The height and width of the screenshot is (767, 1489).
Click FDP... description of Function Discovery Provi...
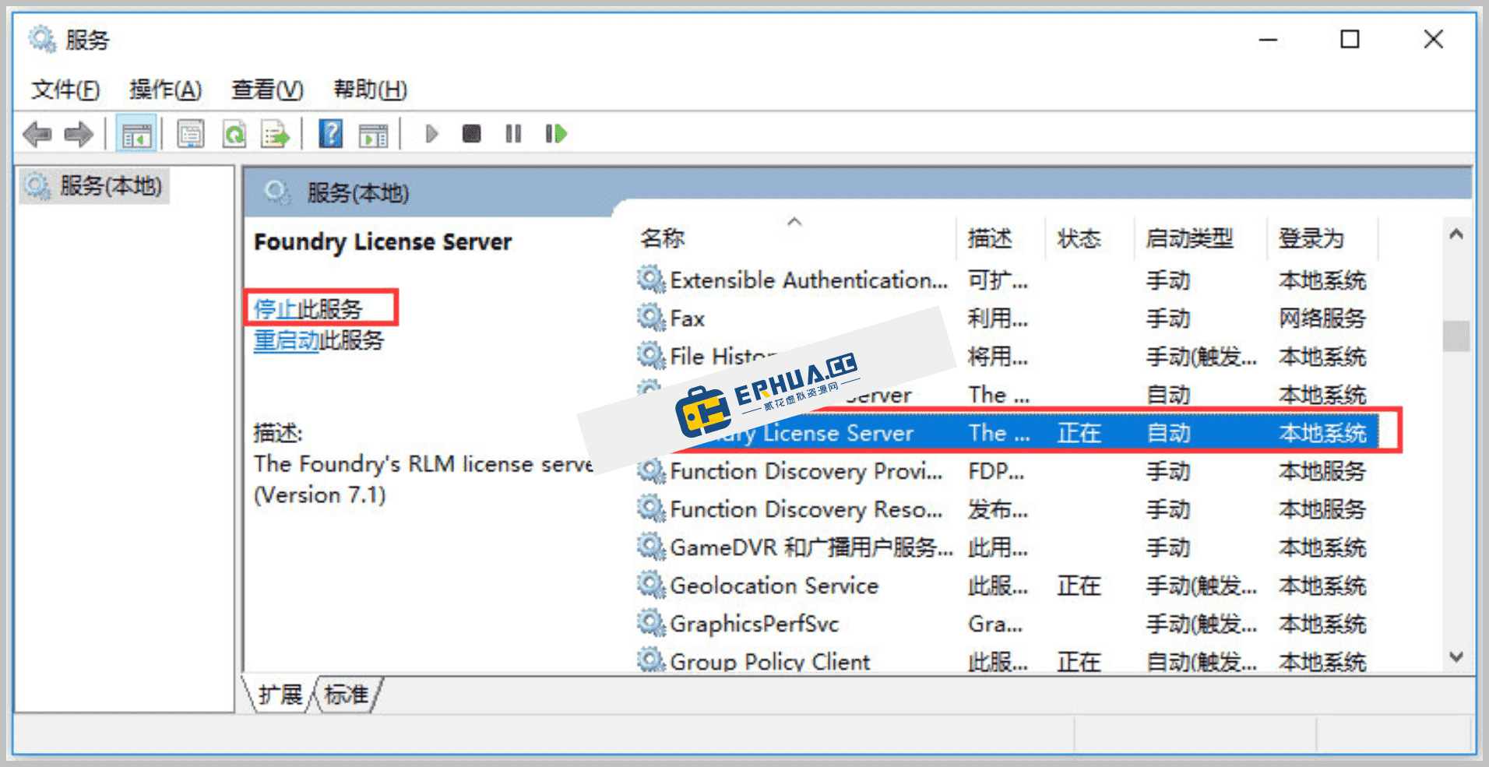pos(996,470)
